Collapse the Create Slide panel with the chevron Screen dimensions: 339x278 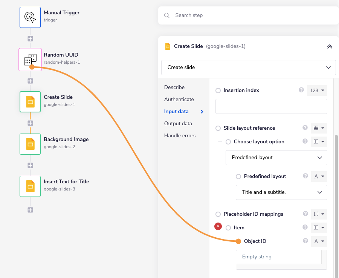[x=330, y=46]
